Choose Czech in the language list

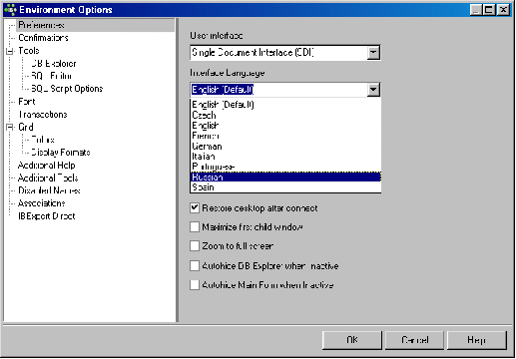point(285,115)
